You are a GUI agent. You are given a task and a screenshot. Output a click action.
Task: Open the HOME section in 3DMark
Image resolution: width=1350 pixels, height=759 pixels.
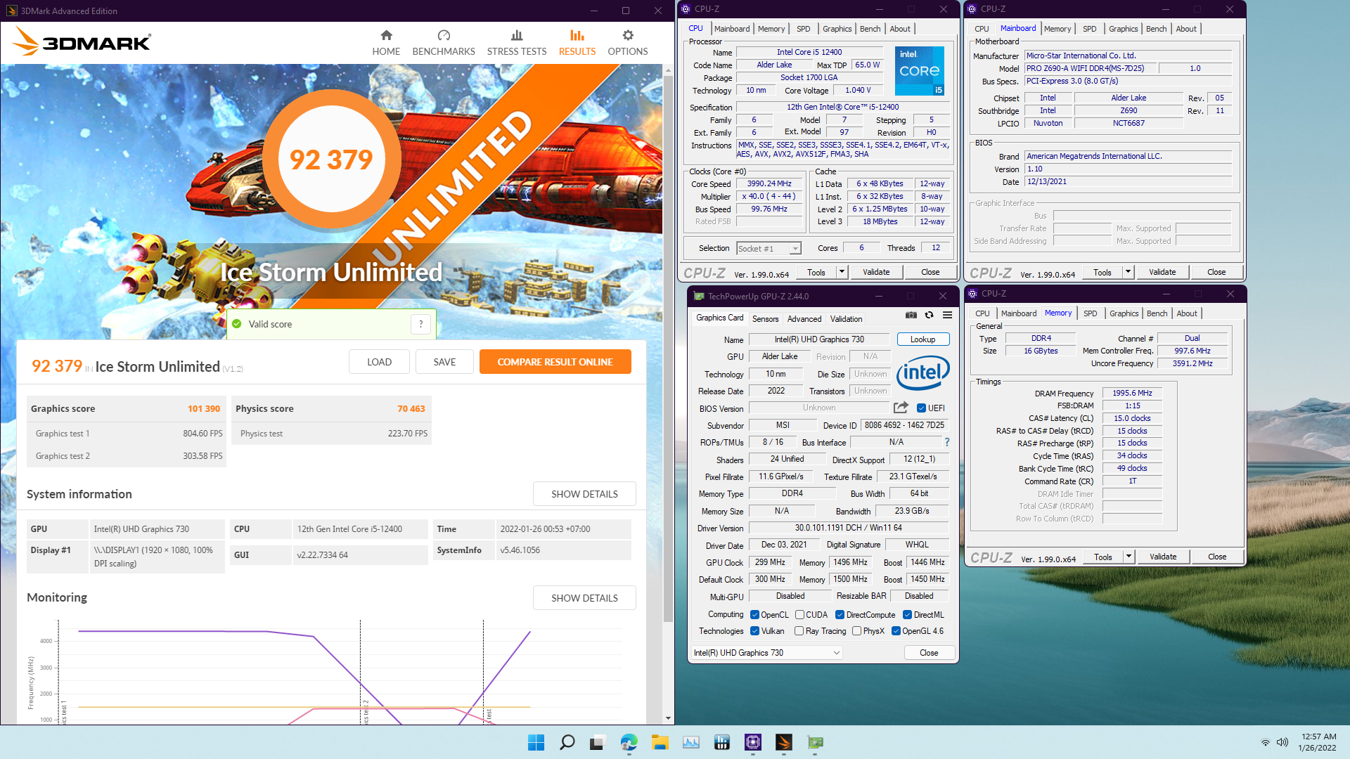coord(386,43)
